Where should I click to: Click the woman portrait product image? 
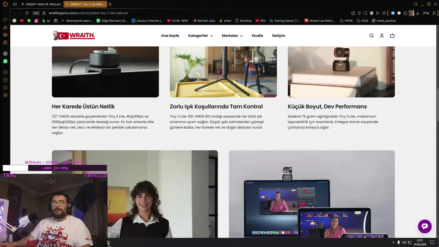[135, 194]
